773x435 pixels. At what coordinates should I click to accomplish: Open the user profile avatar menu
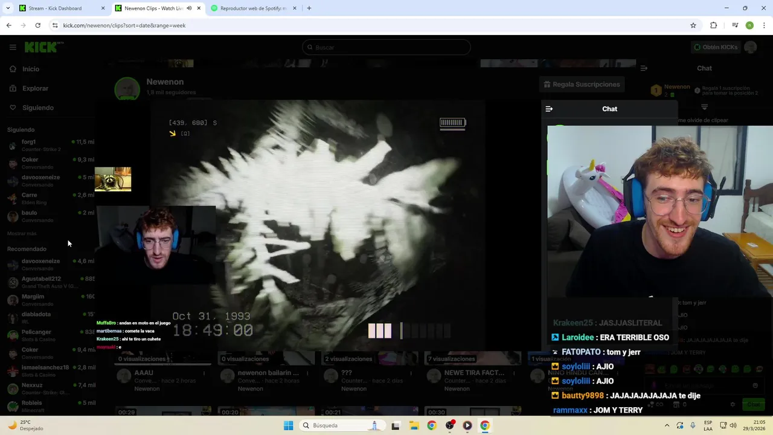[751, 47]
